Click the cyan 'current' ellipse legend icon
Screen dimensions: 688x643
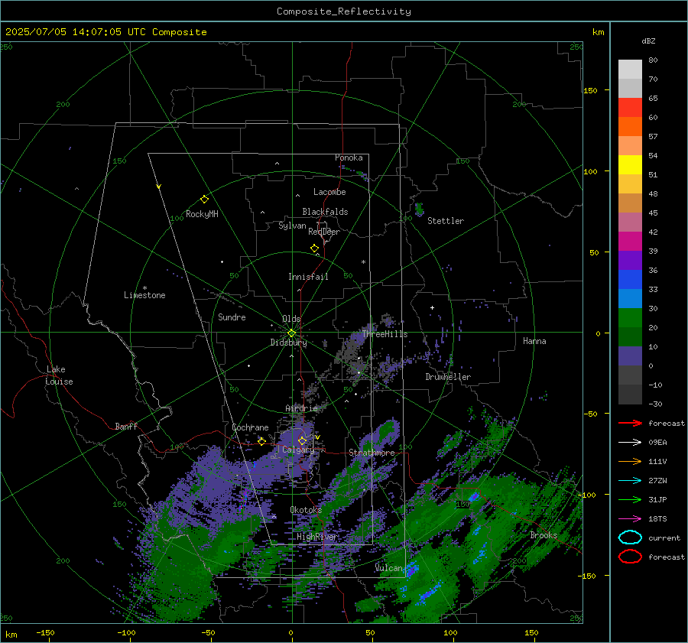click(630, 537)
